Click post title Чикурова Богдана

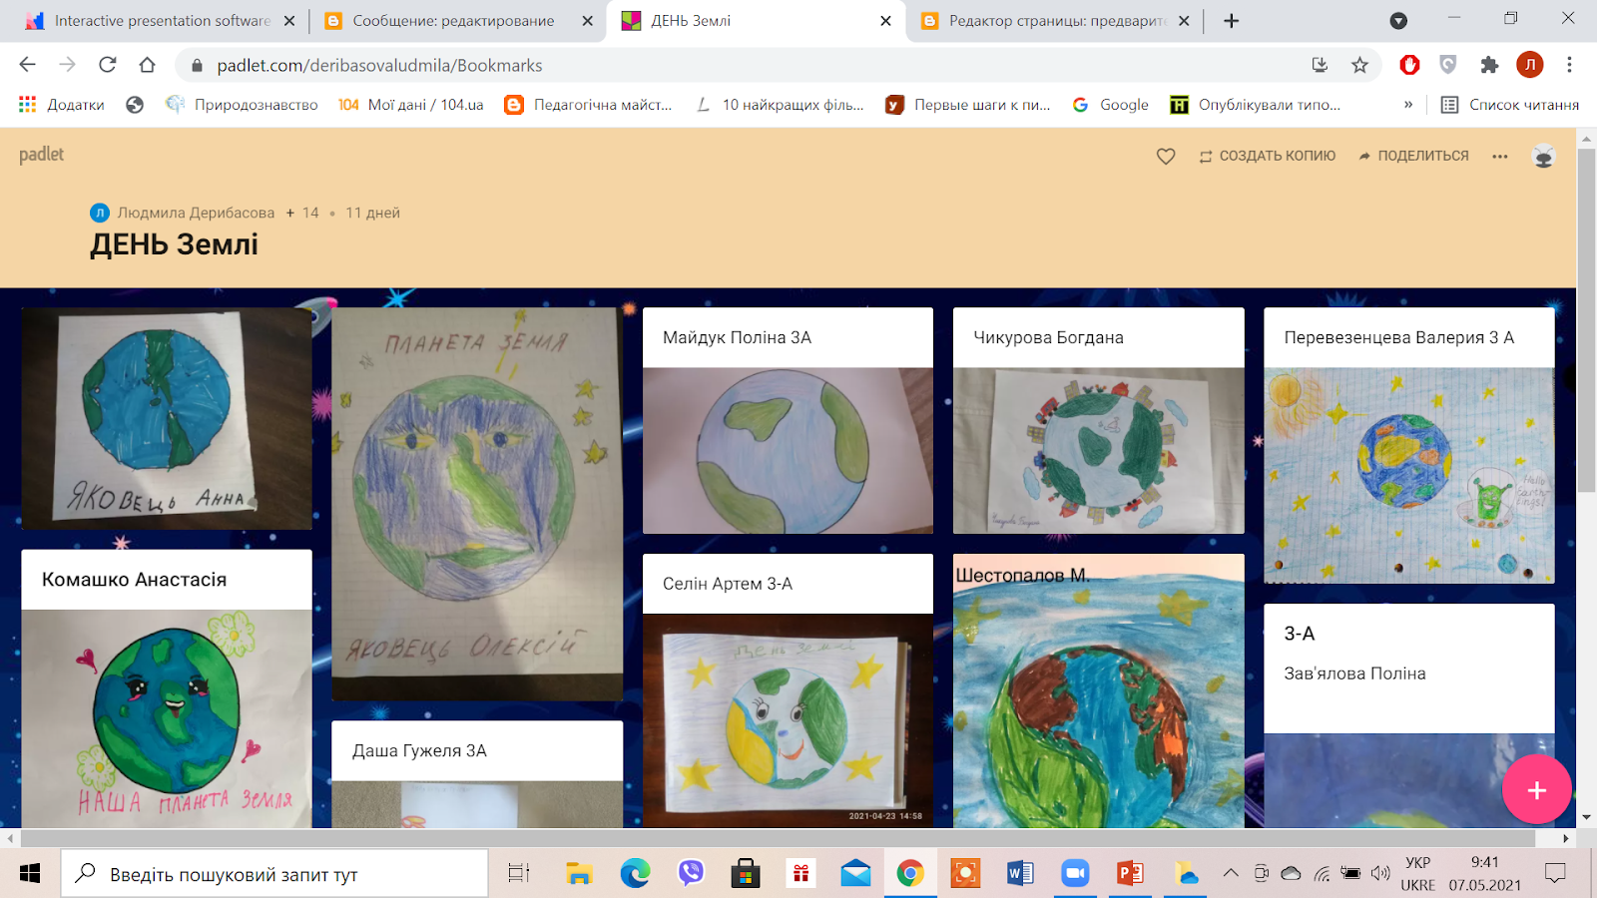pyautogui.click(x=1048, y=338)
